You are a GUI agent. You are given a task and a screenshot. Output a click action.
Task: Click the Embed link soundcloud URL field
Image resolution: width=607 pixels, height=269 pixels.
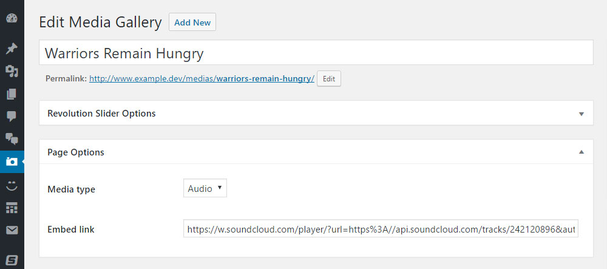[381, 229]
